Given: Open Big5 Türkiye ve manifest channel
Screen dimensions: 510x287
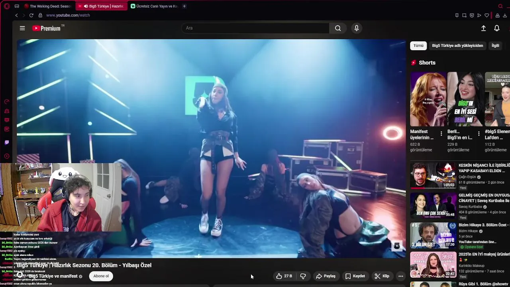Looking at the screenshot, I should click(53, 276).
